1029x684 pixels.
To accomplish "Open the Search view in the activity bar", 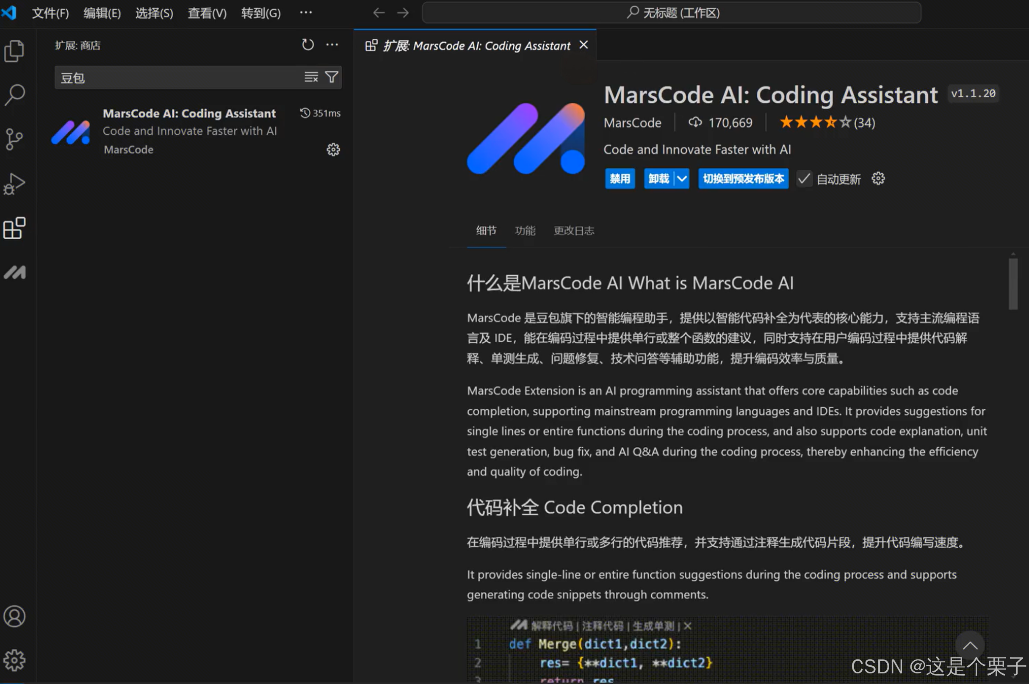I will pyautogui.click(x=14, y=95).
